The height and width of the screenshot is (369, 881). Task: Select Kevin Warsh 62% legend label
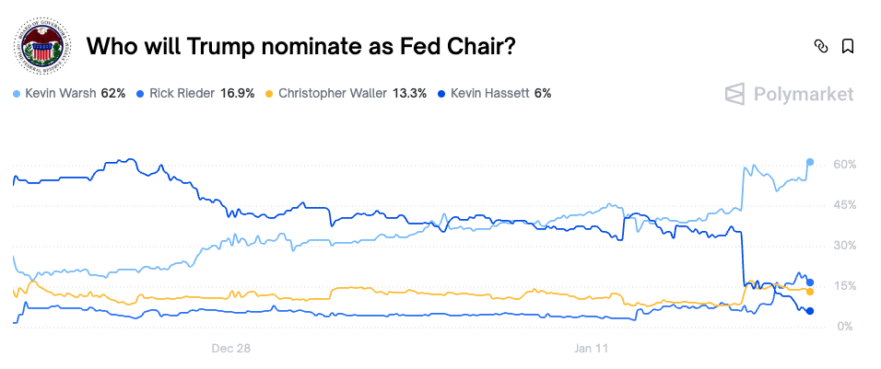(75, 94)
